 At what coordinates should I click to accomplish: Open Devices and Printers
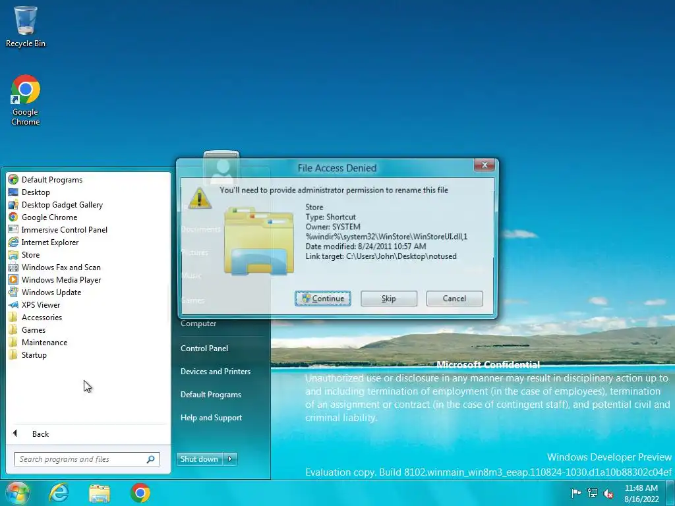tap(216, 372)
